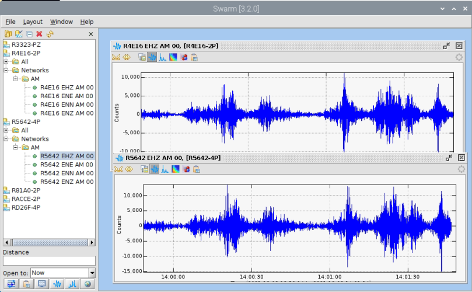Click the RSAM icon in data chooser
The image size is (472, 292).
[73, 284]
